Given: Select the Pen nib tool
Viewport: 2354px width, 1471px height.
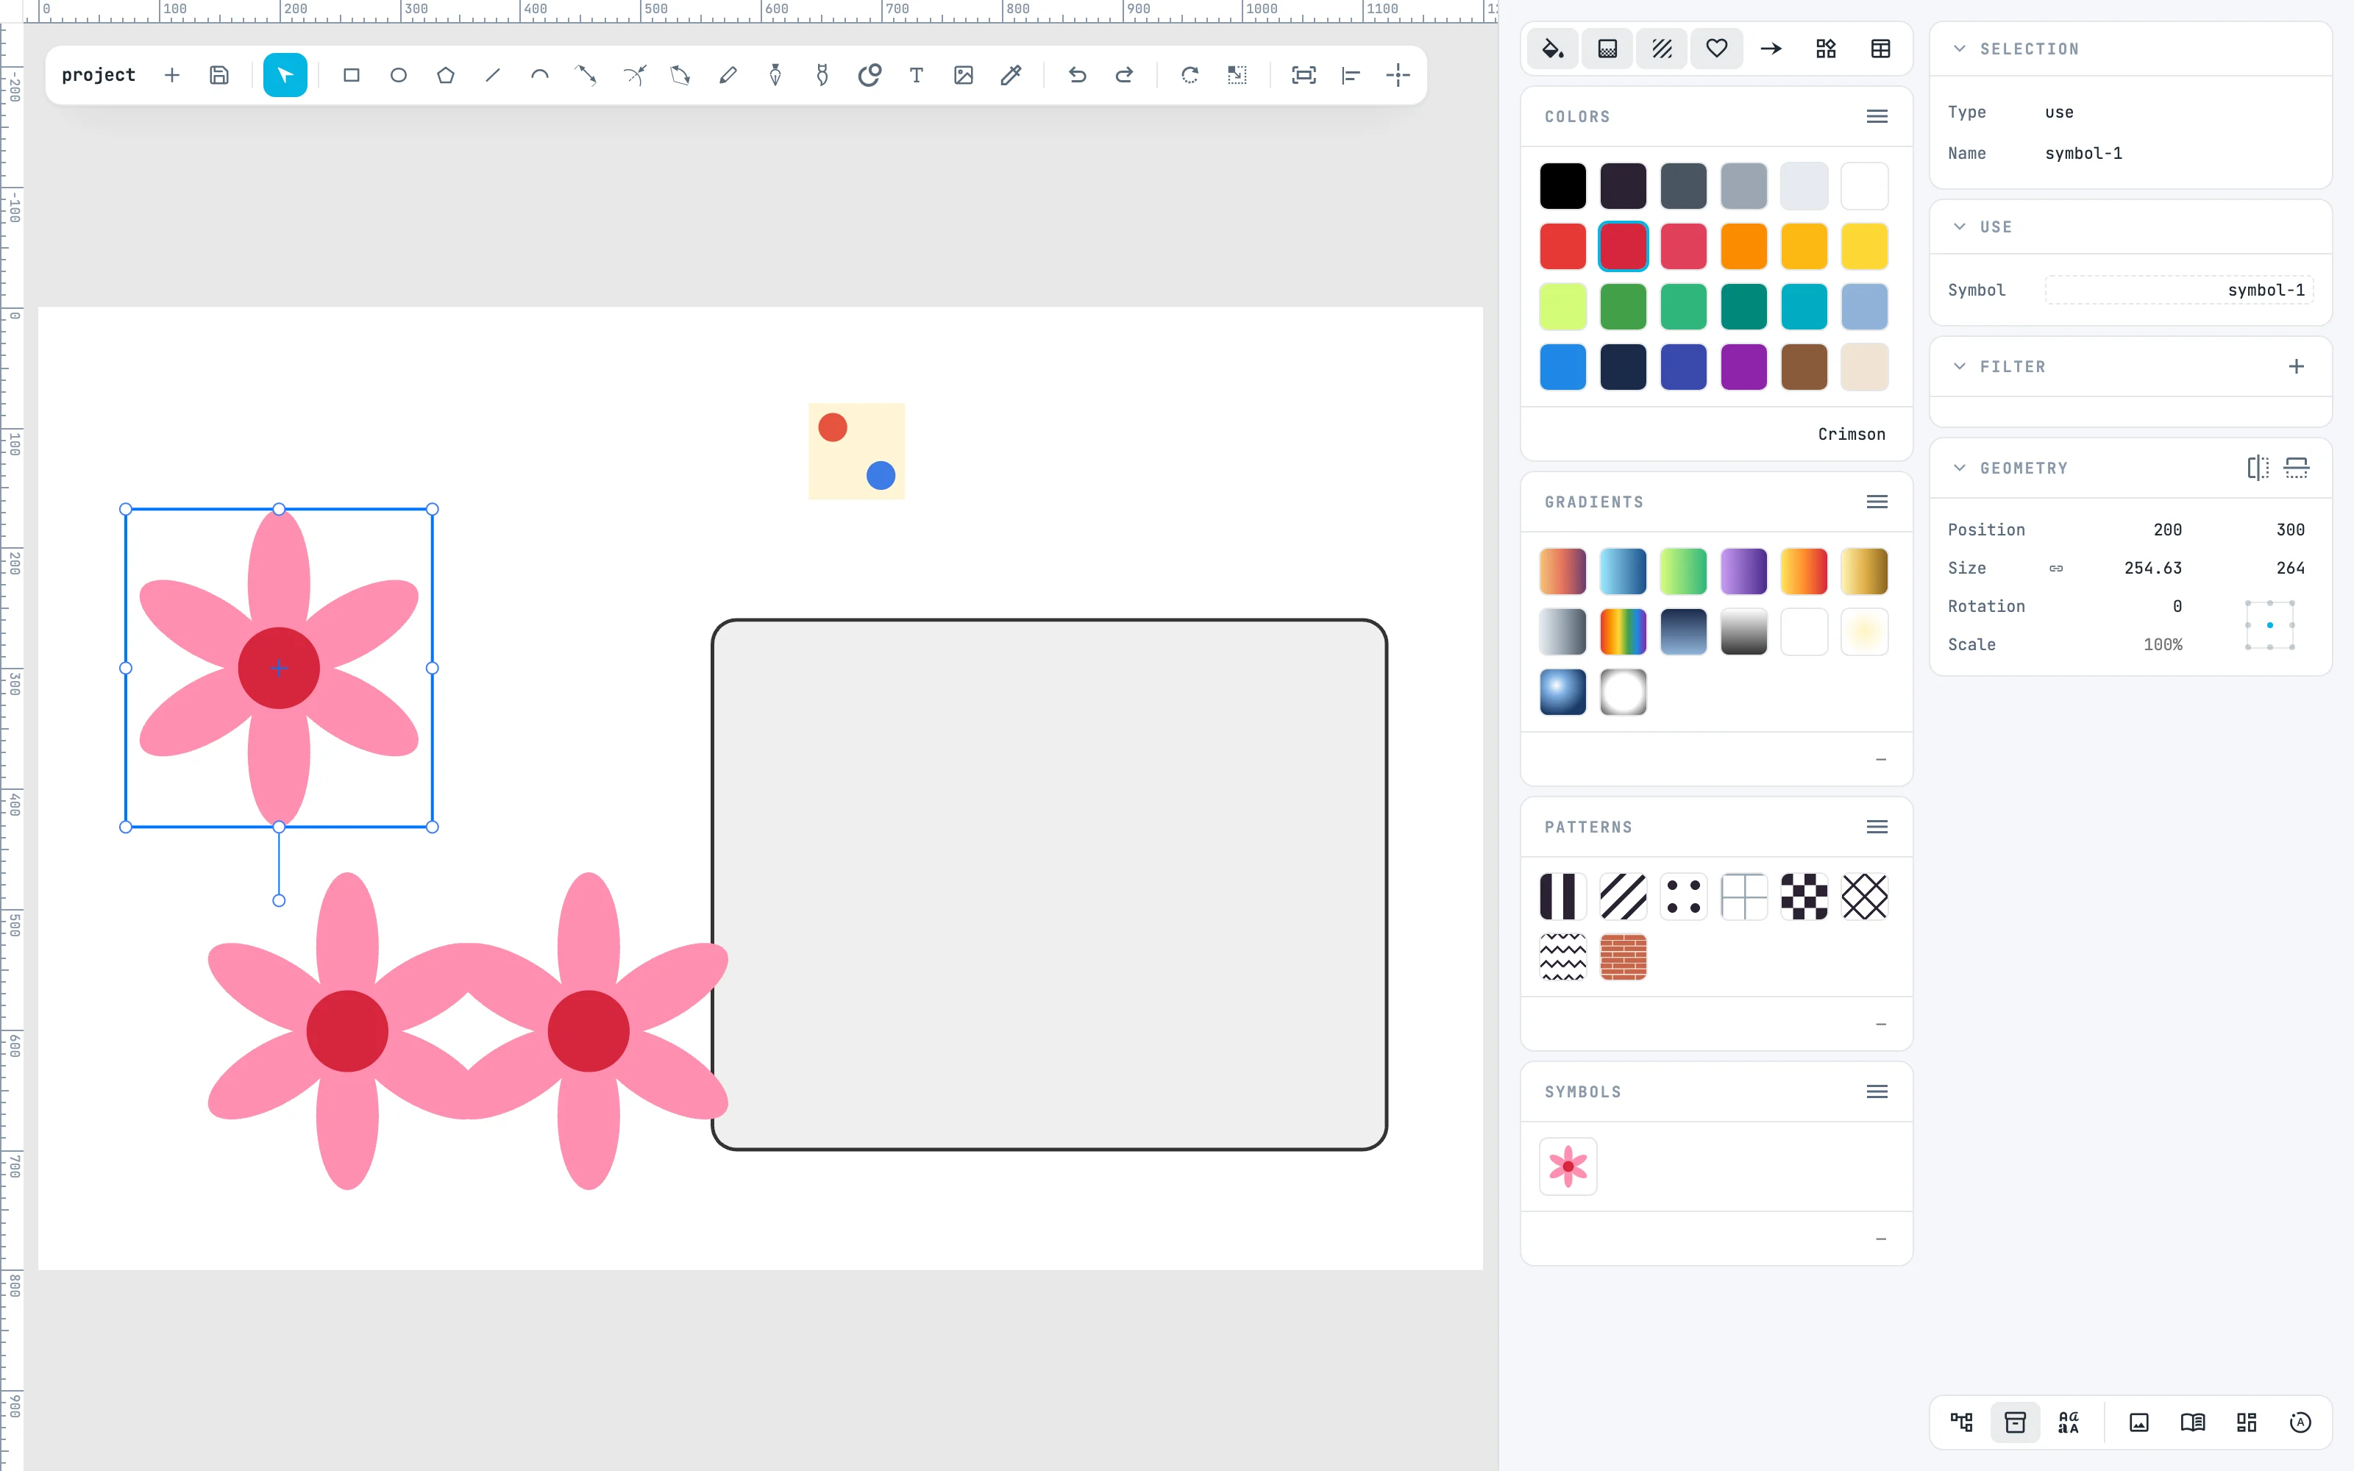Looking at the screenshot, I should (x=775, y=75).
